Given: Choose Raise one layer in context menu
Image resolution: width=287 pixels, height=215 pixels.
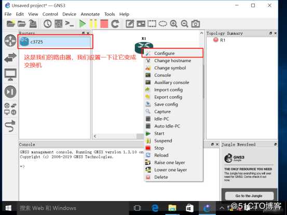Looking at the screenshot, I should pyautogui.click(x=174, y=163).
